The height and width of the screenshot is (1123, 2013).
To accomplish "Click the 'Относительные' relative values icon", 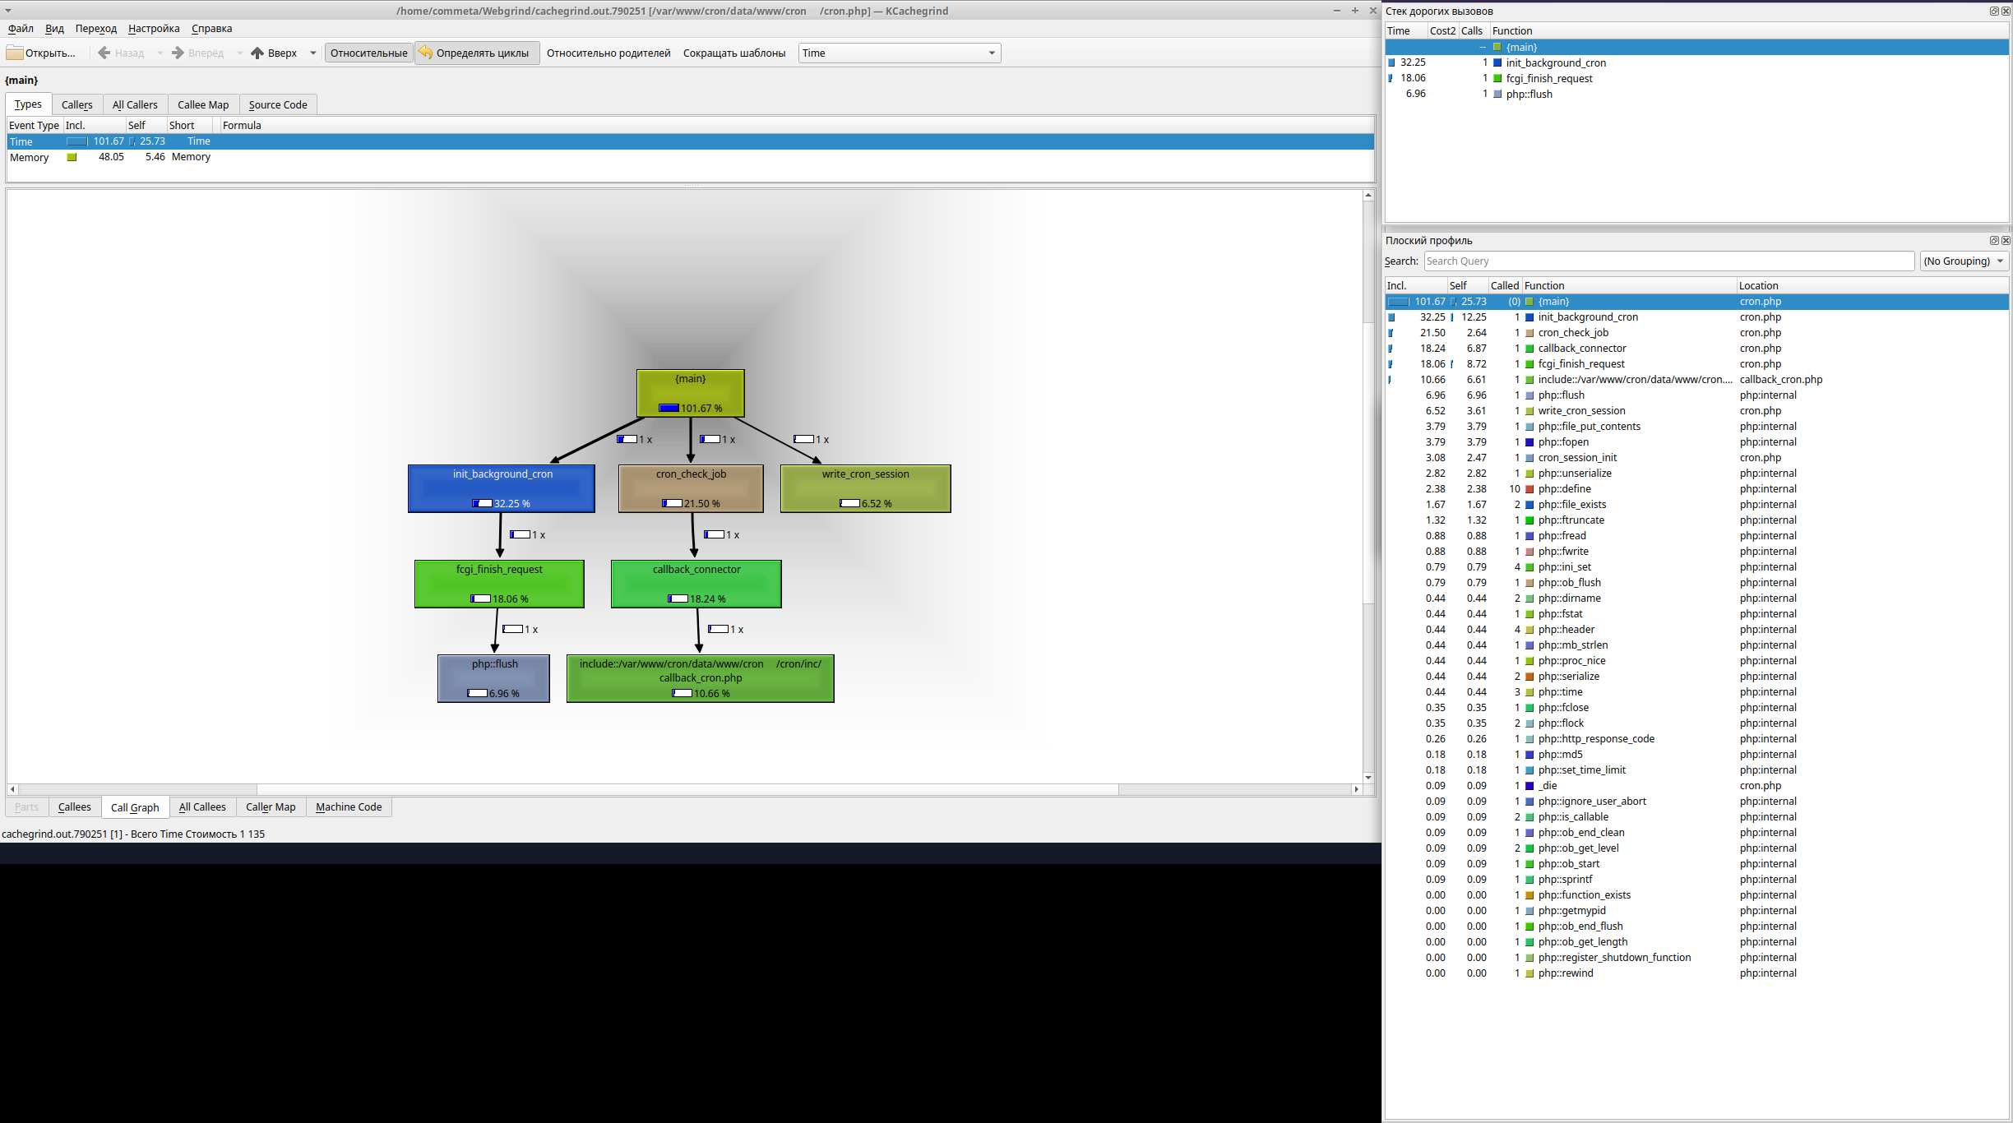I will pyautogui.click(x=368, y=53).
